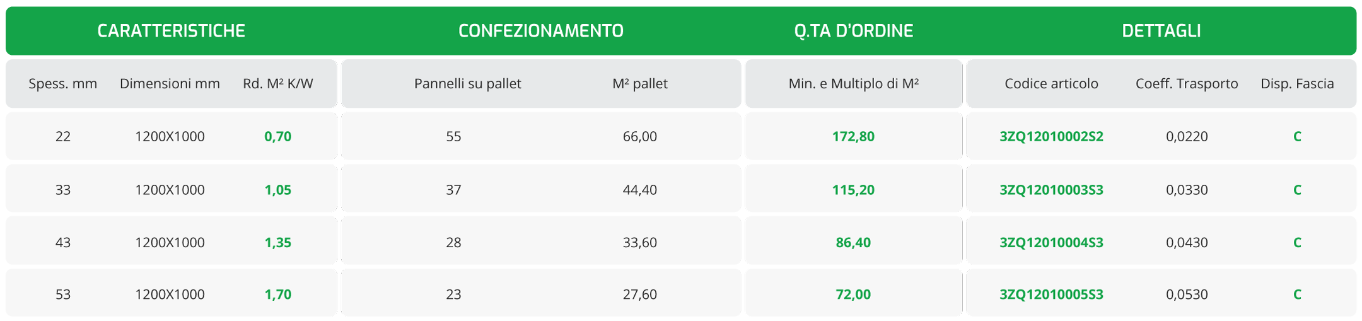Click the Codice articolo column label
Screen dimensions: 1362x321
[x=1051, y=84]
